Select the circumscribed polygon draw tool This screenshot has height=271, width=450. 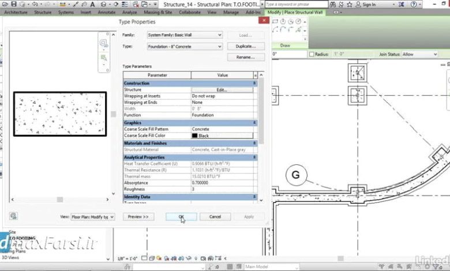coord(291,21)
